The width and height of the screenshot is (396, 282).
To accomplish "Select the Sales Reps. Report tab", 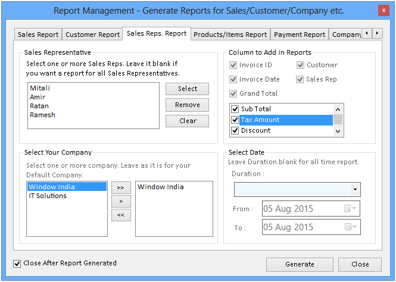I will (157, 33).
